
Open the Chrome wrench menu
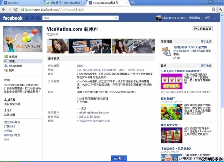(220, 9)
